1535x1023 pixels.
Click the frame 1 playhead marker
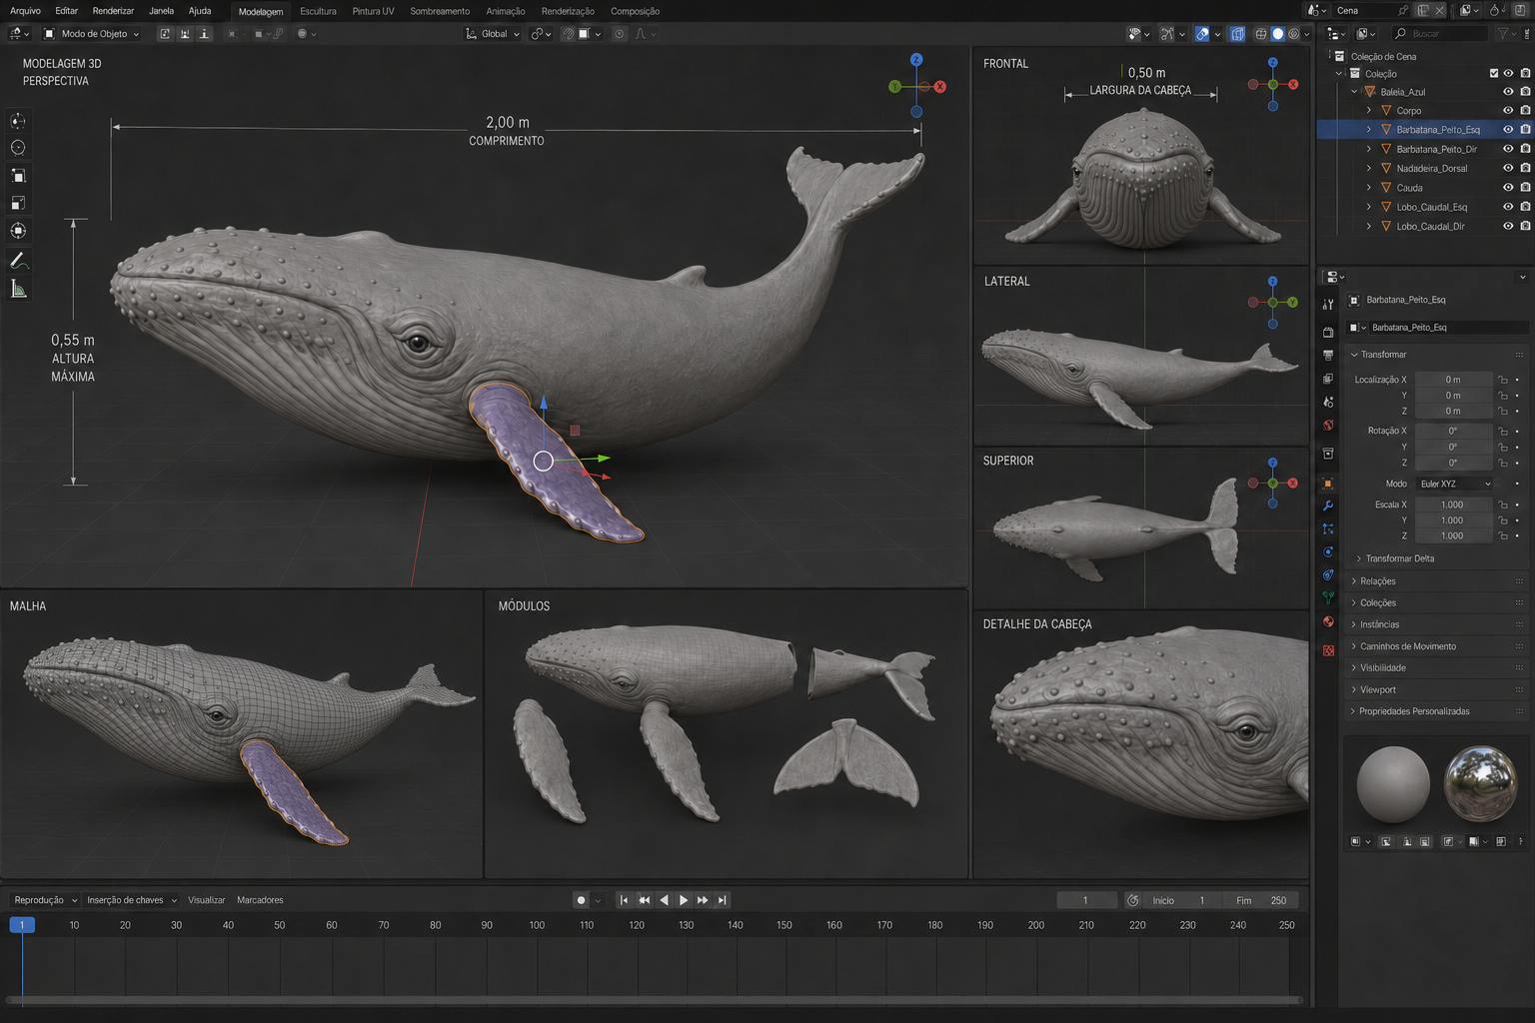coord(22,925)
